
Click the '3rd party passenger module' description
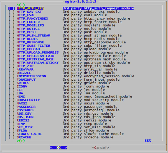coord(90,107)
